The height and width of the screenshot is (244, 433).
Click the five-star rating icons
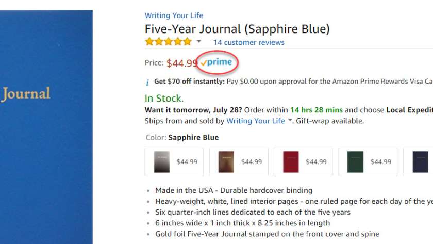[x=168, y=42]
